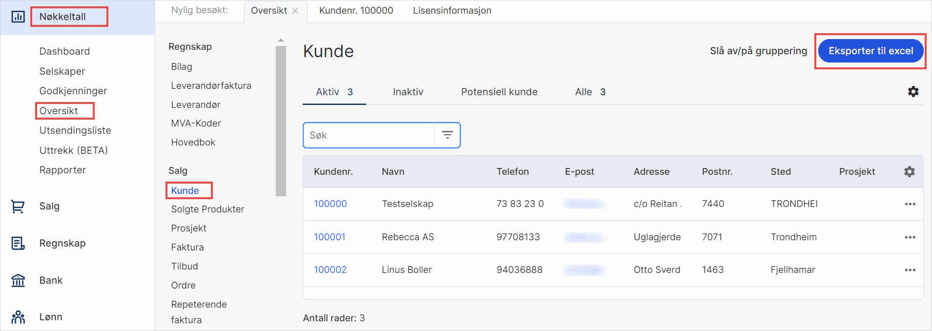This screenshot has height=331, width=932.
Task: Select the Potensiell kunde tab
Action: tap(499, 92)
